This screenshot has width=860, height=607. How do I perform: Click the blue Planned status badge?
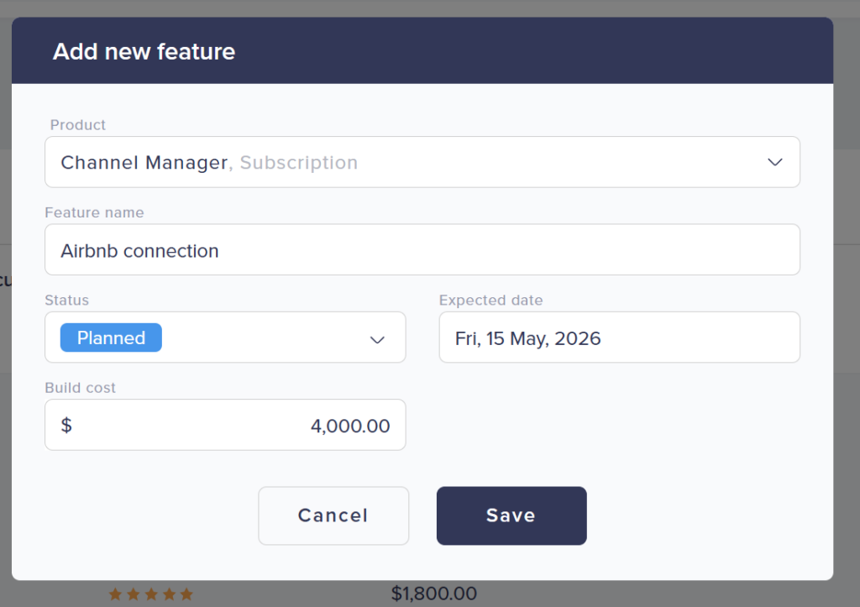click(111, 338)
